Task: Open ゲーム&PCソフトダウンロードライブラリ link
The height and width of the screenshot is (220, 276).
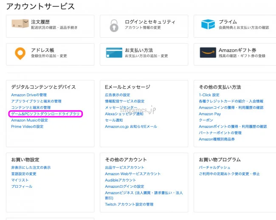Action: point(45,114)
